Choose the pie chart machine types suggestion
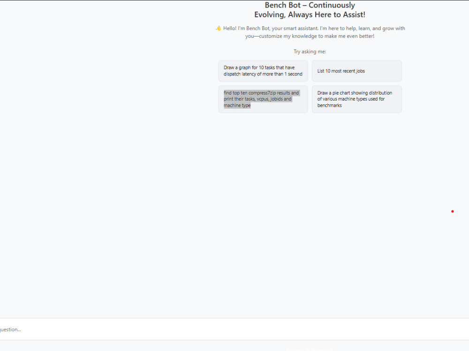Viewport: 469px width, 351px height. click(356, 99)
